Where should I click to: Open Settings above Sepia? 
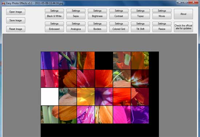pos(76,11)
